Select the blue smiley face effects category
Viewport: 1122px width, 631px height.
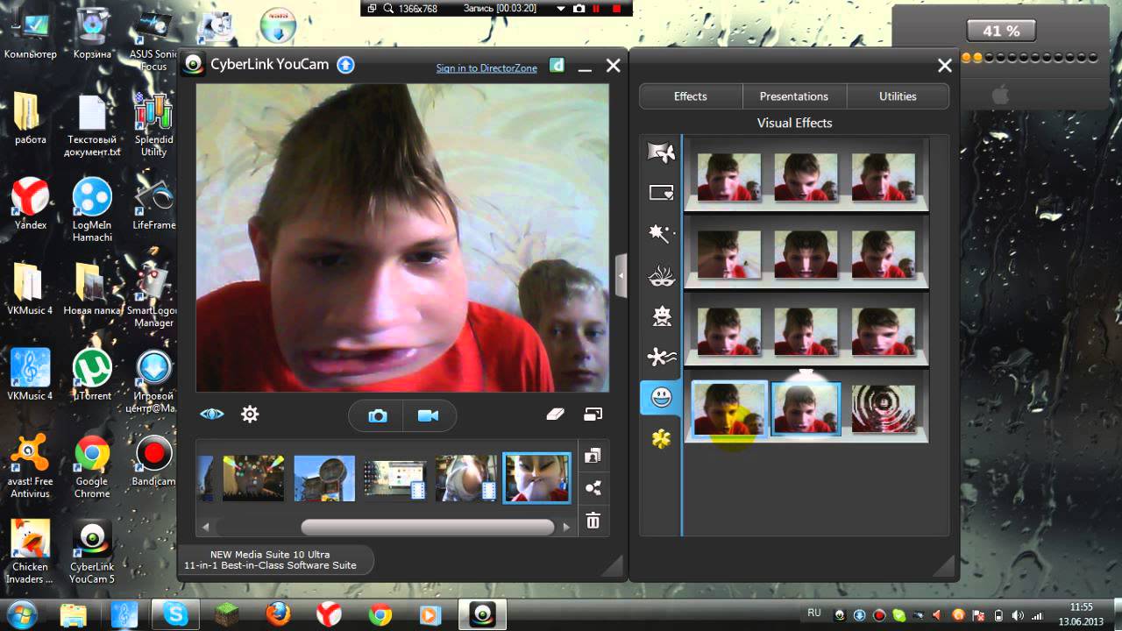pos(661,398)
